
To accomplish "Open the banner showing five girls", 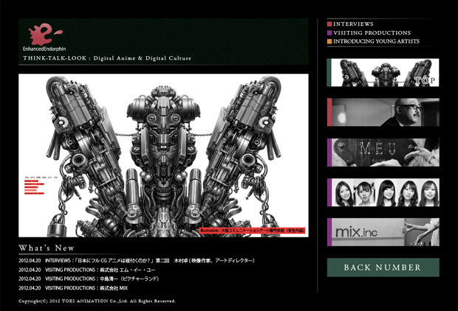I will (383, 192).
